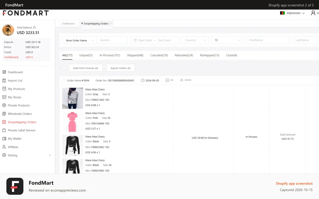Open Wholesale Orders in sidebar
Viewport: 319px width, 199px height.
[x=20, y=114]
